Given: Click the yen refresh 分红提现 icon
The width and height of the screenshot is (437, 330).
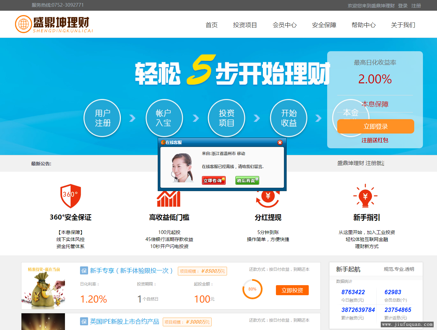Looking at the screenshot, I should click(268, 198).
